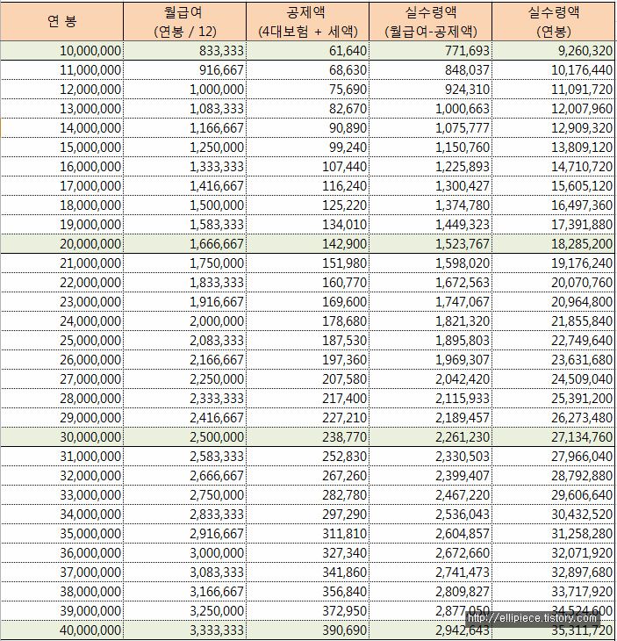Select the cell 3,083,333
Viewport: 617px width, 641px height.
[184, 573]
